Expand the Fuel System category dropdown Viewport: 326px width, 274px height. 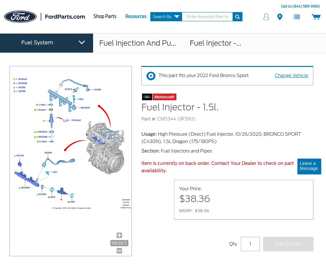46,43
